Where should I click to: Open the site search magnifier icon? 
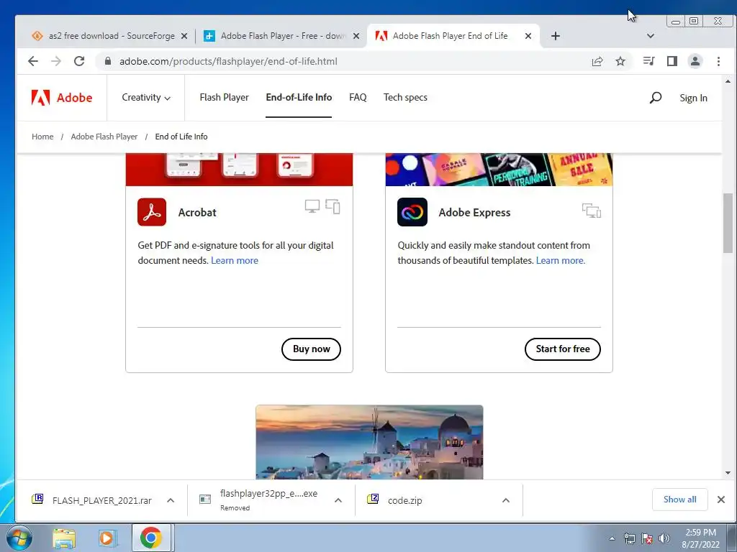coord(655,98)
